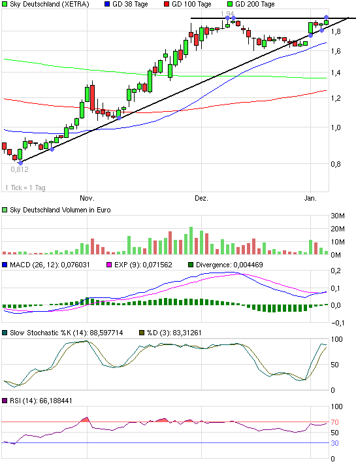Screen dimensions: 356x464
Task: Click the 1,0 price axis label
Action: (x=336, y=127)
